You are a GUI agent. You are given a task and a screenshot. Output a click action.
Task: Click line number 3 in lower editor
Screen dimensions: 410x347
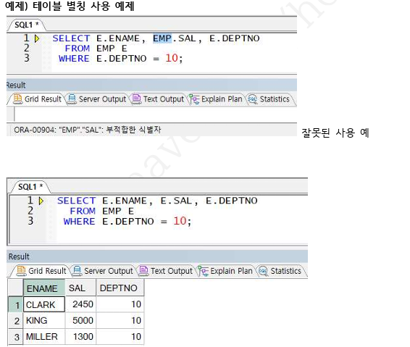[x=30, y=221]
